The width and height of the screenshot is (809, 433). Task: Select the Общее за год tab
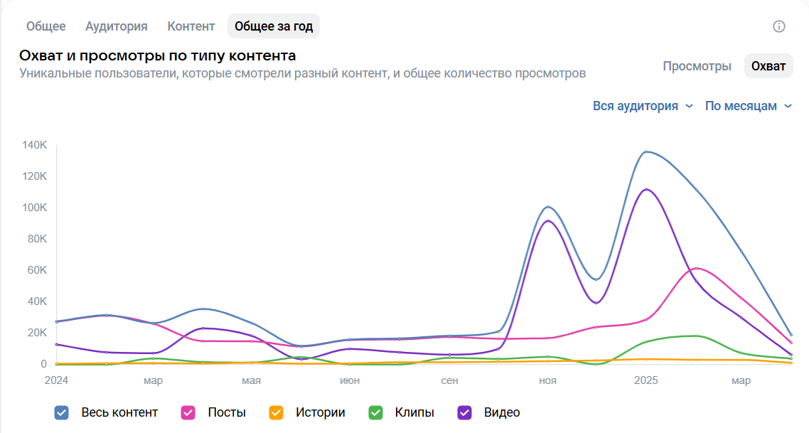[274, 26]
